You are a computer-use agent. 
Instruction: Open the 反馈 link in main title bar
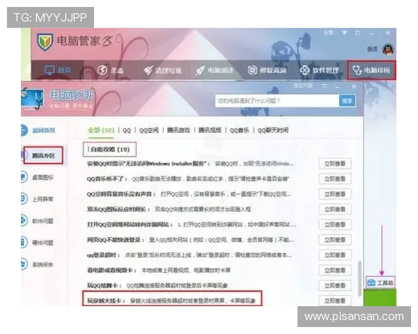[x=328, y=33]
